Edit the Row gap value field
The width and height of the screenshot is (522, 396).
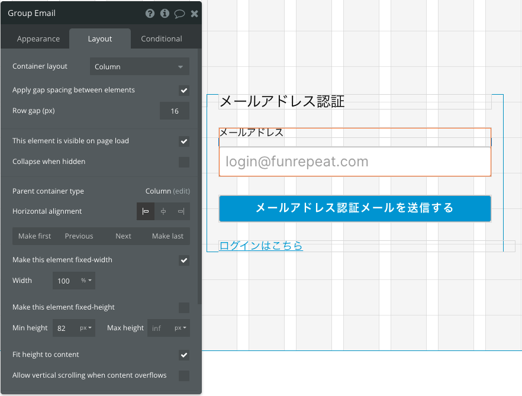pyautogui.click(x=175, y=111)
